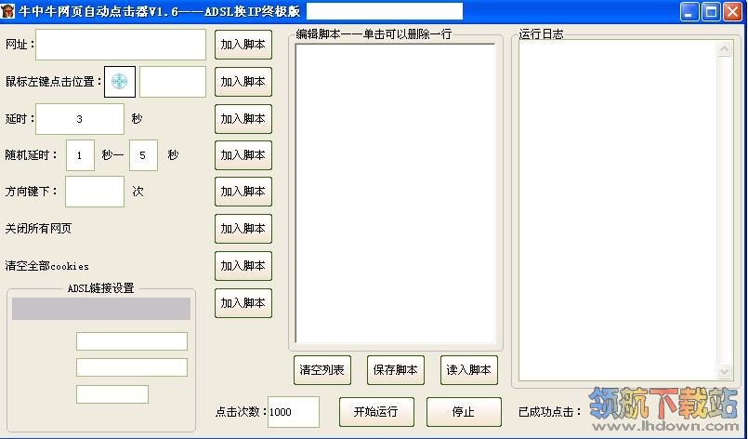
Task: Click the random delay maximum field
Action: 144,155
